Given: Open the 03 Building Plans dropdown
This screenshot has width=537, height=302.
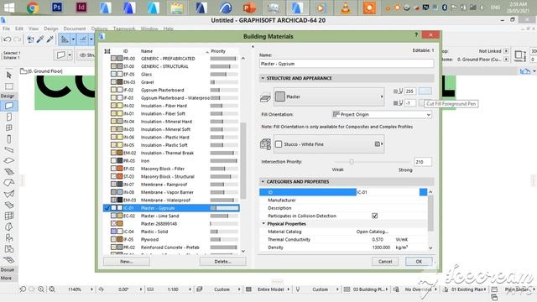Looking at the screenshot, I should click(x=387, y=289).
